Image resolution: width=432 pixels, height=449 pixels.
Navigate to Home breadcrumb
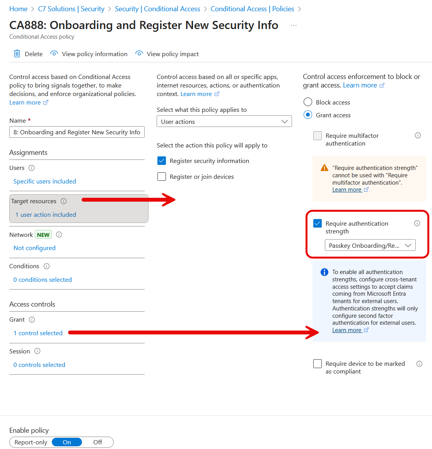pyautogui.click(x=18, y=9)
